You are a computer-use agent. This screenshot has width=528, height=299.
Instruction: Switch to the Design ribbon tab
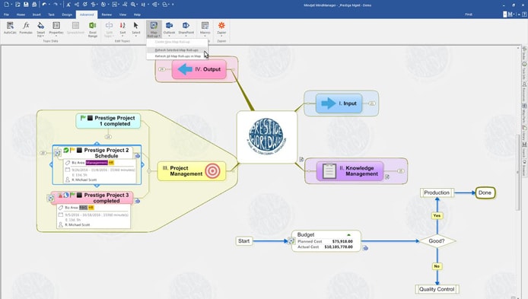pos(67,14)
